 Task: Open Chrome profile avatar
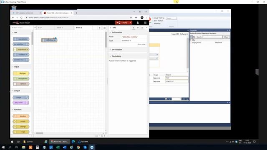(142, 17)
